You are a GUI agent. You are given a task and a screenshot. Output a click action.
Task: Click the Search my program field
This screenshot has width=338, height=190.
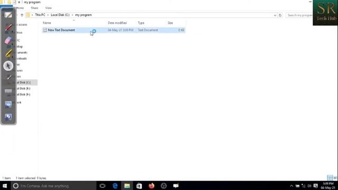299,15
